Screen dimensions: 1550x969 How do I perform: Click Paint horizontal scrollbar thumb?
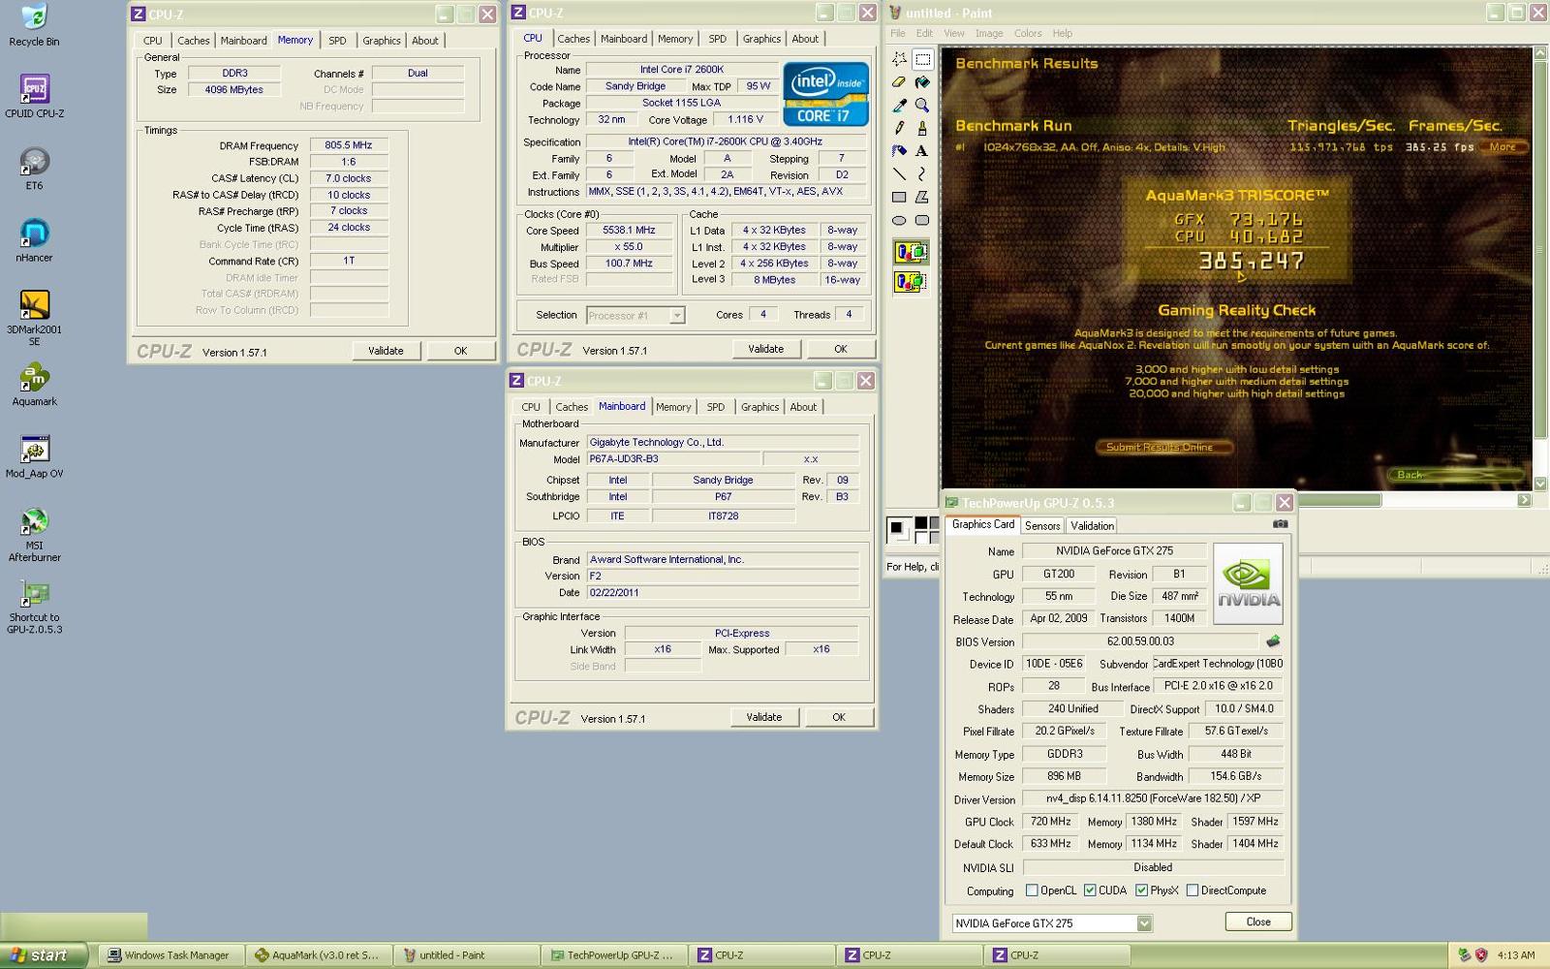[1340, 500]
